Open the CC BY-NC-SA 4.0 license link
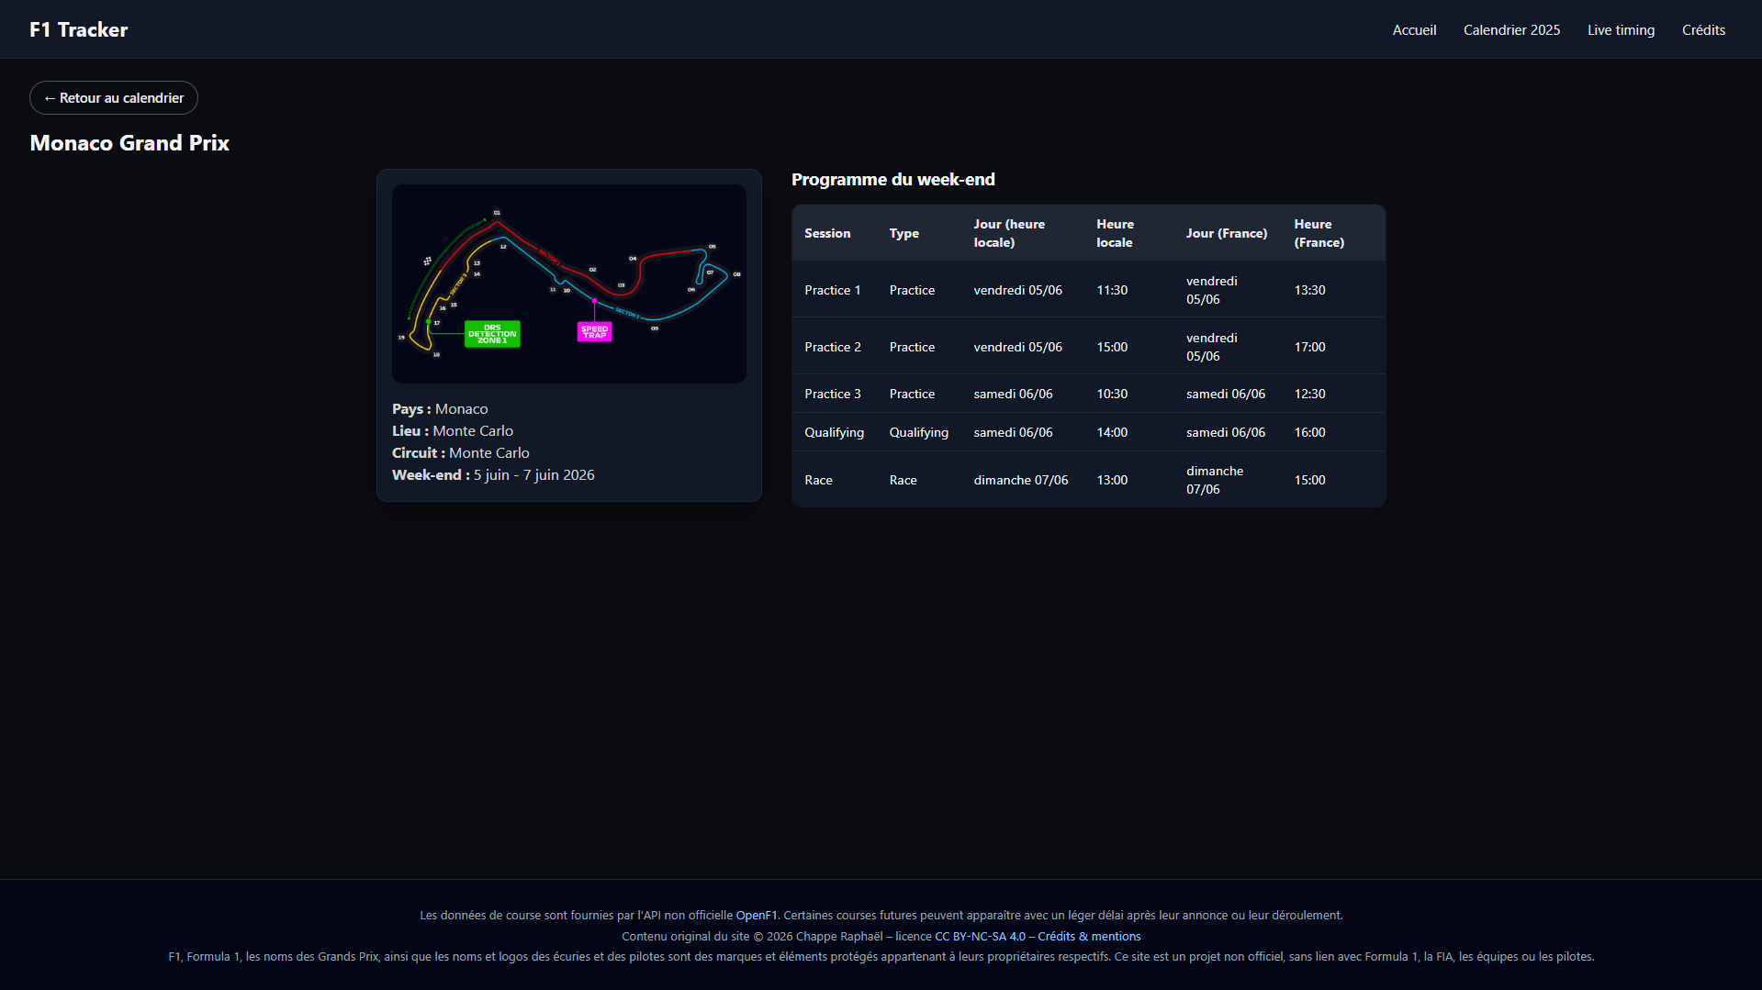Viewport: 1762px width, 990px height. pyautogui.click(x=980, y=936)
